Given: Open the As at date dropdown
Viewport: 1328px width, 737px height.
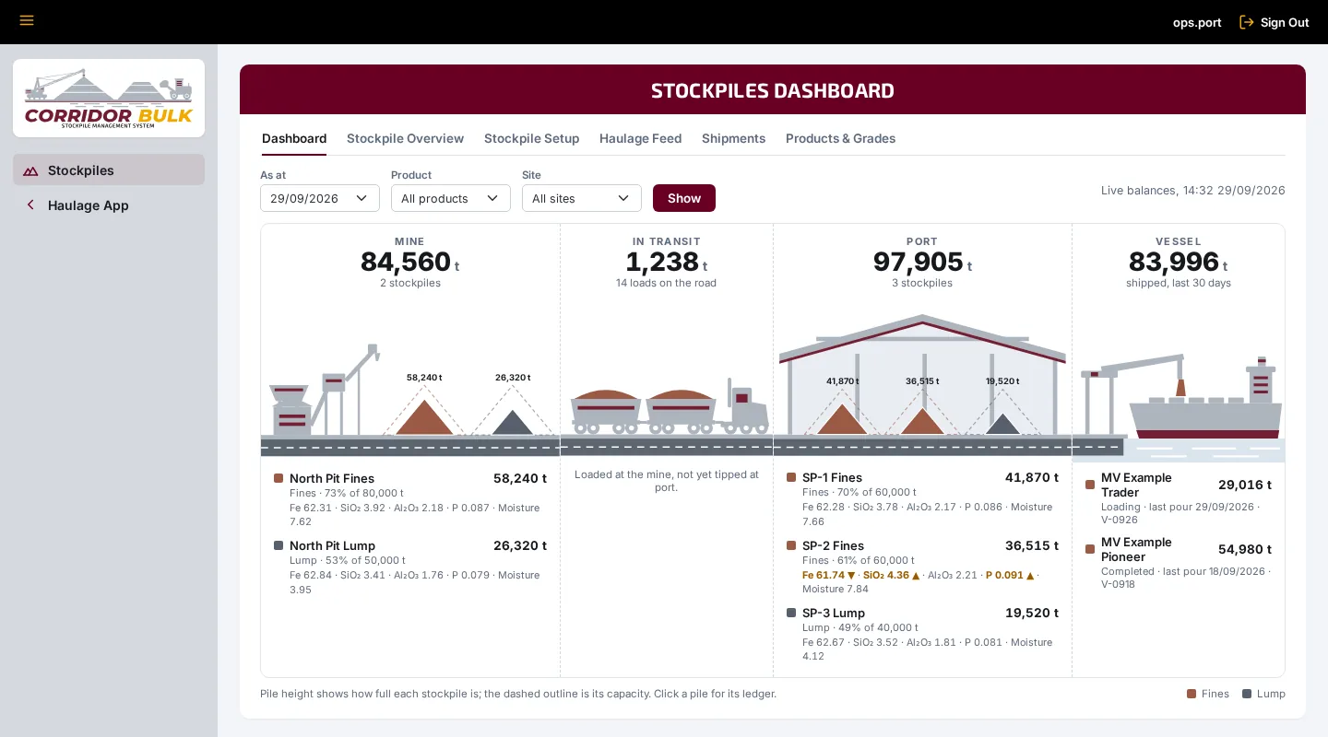Looking at the screenshot, I should pyautogui.click(x=320, y=198).
